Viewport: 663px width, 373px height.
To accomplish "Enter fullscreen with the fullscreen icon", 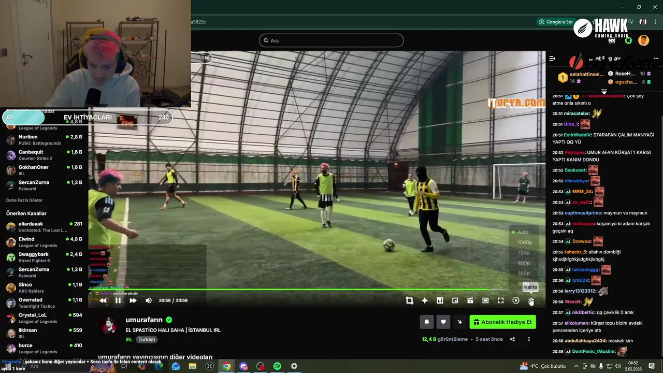I will (500, 300).
